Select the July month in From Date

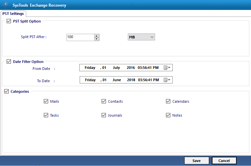click(116, 68)
